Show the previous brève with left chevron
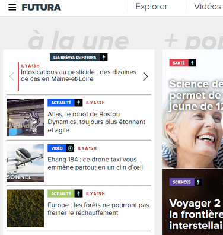Viewport: 223px width, 235px height. pos(12,77)
